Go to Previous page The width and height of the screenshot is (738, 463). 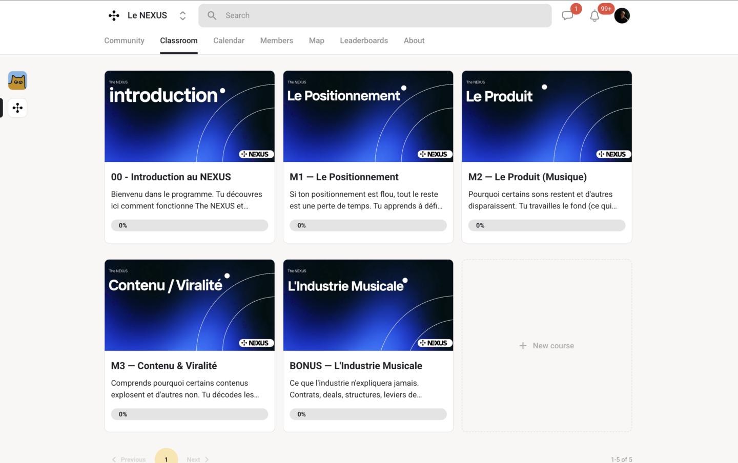click(x=129, y=459)
